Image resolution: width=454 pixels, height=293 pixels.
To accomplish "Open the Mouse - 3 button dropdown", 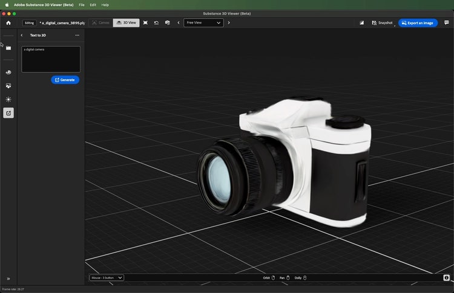I will tap(107, 278).
